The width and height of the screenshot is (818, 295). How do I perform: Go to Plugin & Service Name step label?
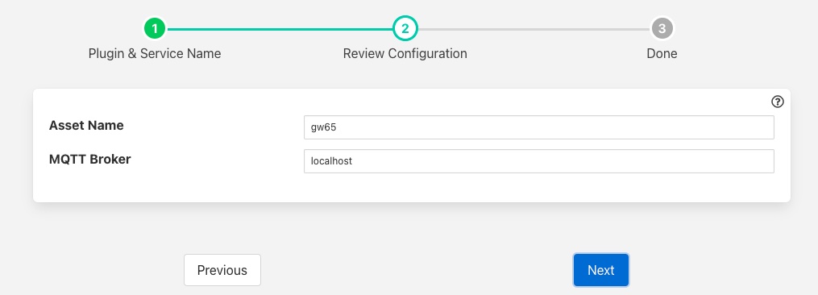tap(155, 53)
